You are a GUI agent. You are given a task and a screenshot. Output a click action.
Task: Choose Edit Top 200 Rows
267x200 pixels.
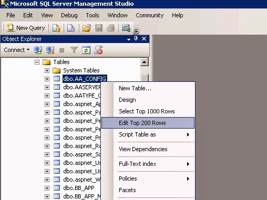pyautogui.click(x=148, y=123)
